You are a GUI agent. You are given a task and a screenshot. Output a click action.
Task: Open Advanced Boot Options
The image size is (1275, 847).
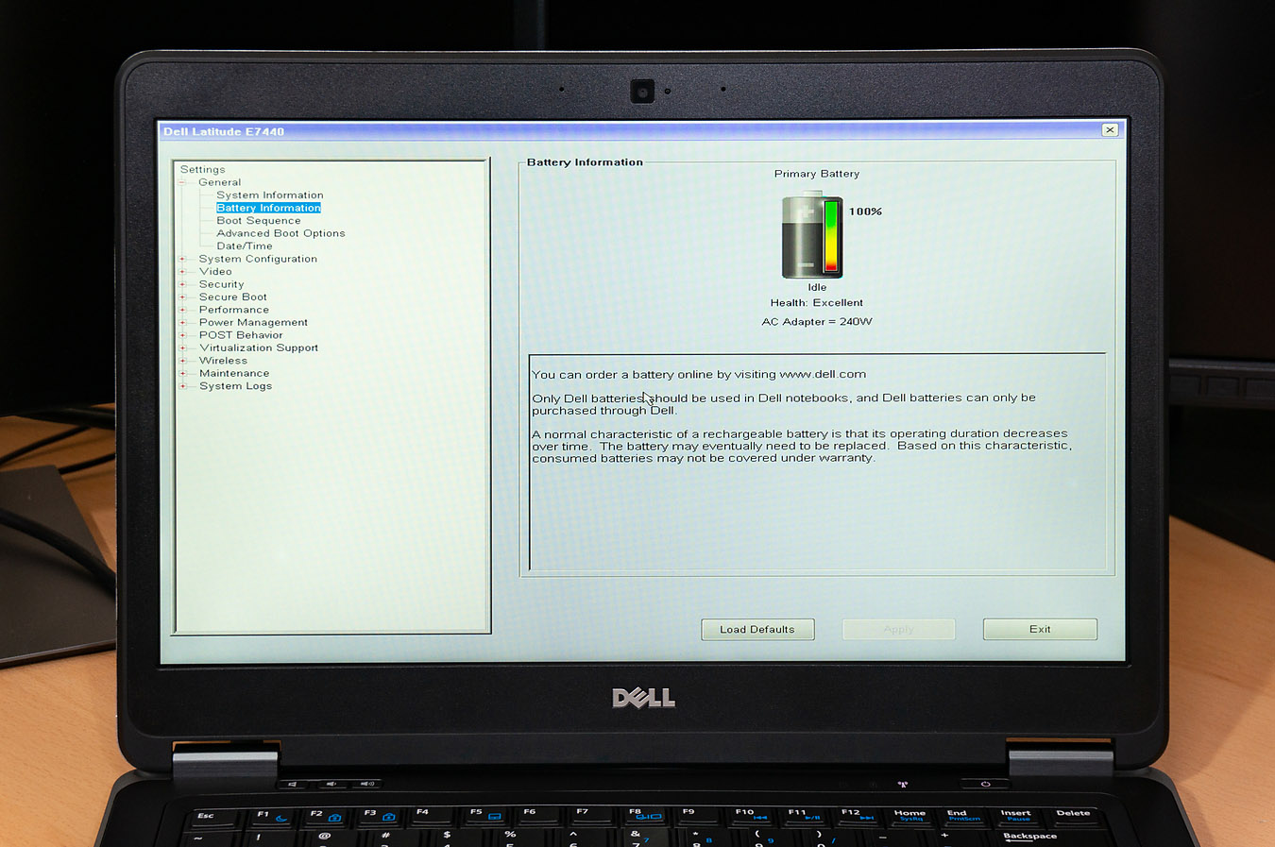pos(280,233)
